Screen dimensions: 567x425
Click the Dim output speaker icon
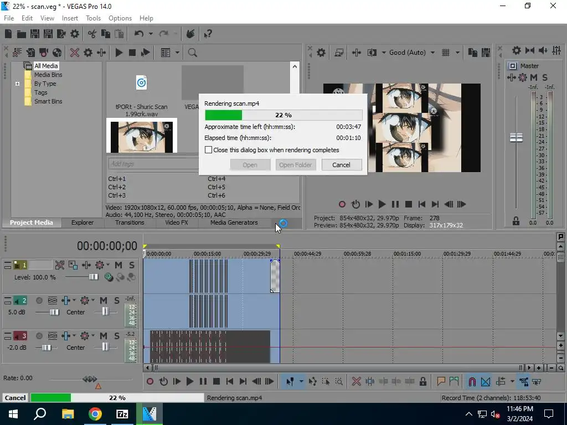543,50
